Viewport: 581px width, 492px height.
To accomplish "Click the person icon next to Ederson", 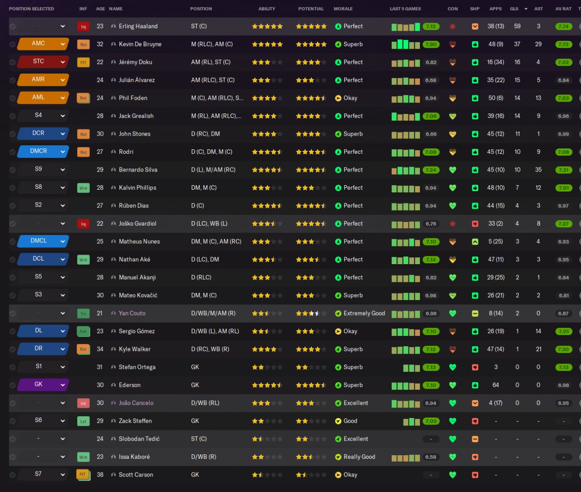I will [113, 385].
